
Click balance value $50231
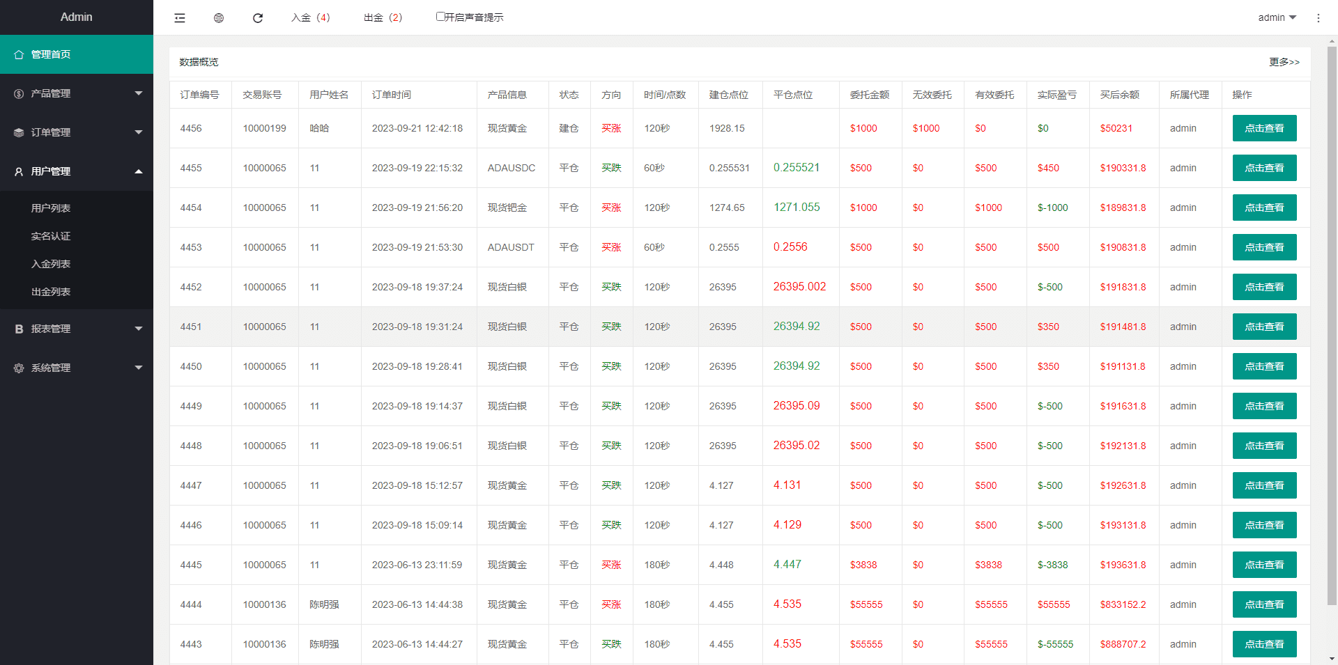click(1116, 128)
